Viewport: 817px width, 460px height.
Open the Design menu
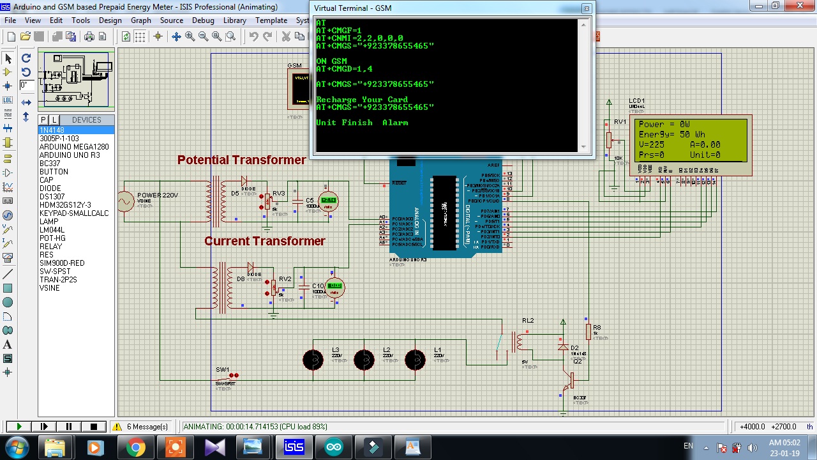click(x=110, y=20)
